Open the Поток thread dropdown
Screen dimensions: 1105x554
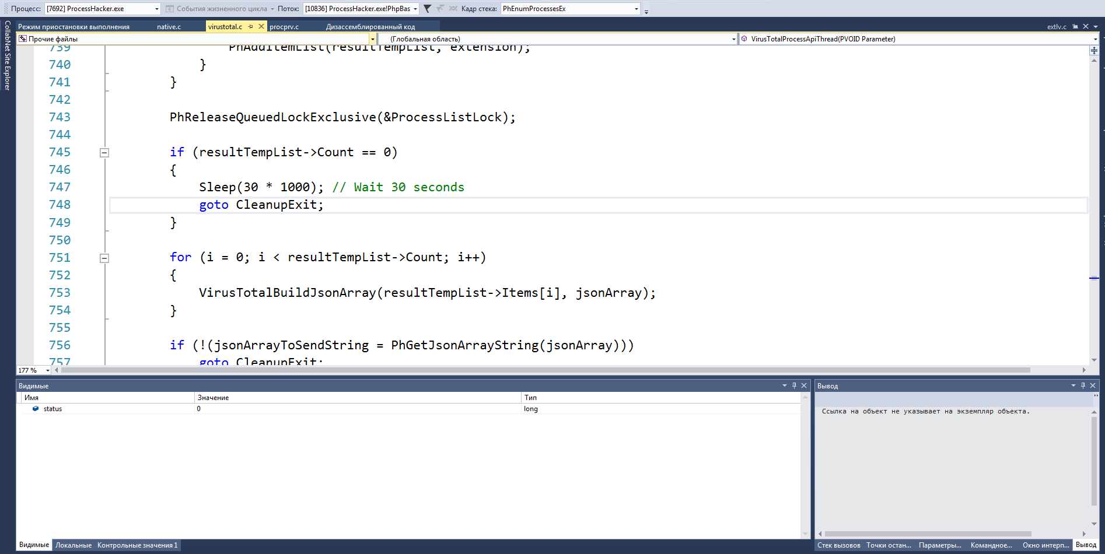[x=415, y=9]
